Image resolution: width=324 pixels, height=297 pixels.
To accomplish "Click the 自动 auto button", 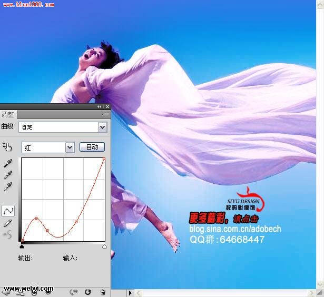I will pyautogui.click(x=92, y=147).
